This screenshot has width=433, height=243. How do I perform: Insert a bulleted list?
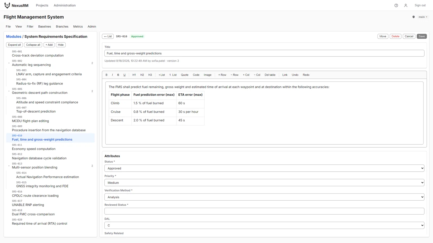162,75
